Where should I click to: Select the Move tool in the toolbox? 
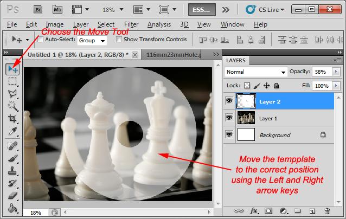click(12, 69)
